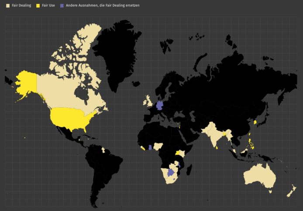Select the purple country in southern Africa
Viewport: 303px width, 211px height.
click(x=171, y=172)
